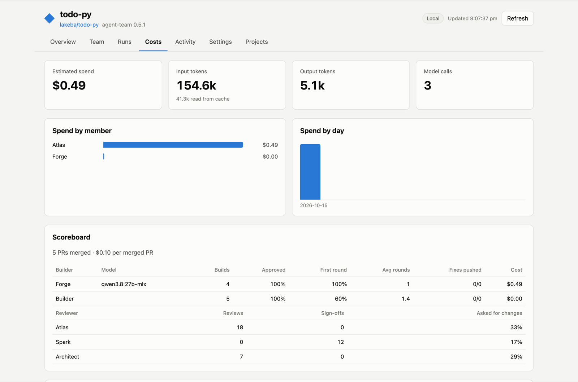Click the 'Updated 8:07:37 pm' timestamp
578x382 pixels.
[473, 18]
